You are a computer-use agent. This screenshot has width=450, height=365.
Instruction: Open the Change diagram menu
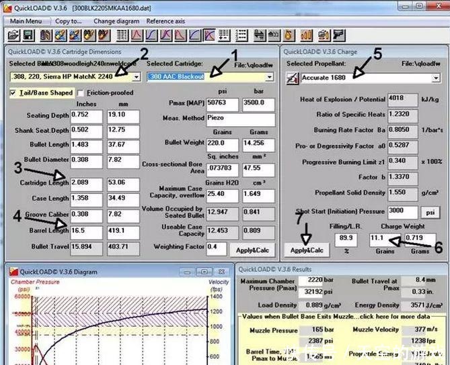116,21
